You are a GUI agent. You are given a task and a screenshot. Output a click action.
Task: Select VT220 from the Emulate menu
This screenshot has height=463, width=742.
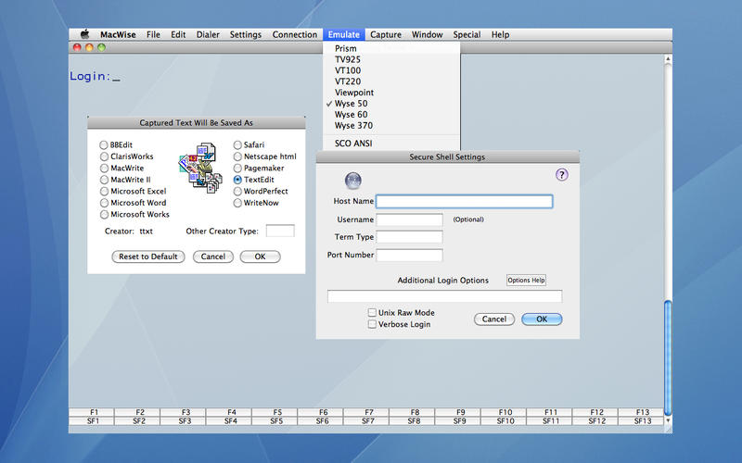click(x=391, y=81)
